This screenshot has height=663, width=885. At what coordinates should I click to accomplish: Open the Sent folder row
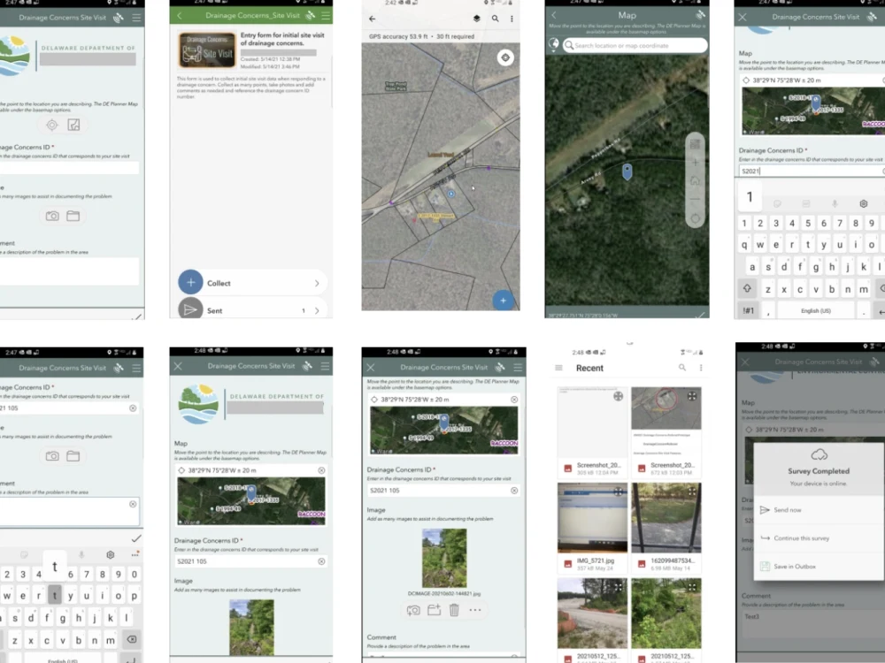pyautogui.click(x=251, y=310)
